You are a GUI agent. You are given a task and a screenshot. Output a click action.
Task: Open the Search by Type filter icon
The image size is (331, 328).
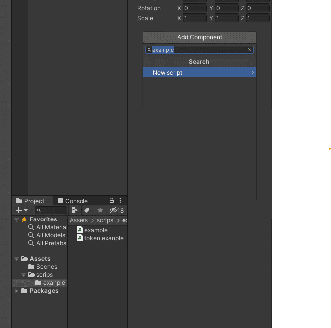click(x=75, y=210)
